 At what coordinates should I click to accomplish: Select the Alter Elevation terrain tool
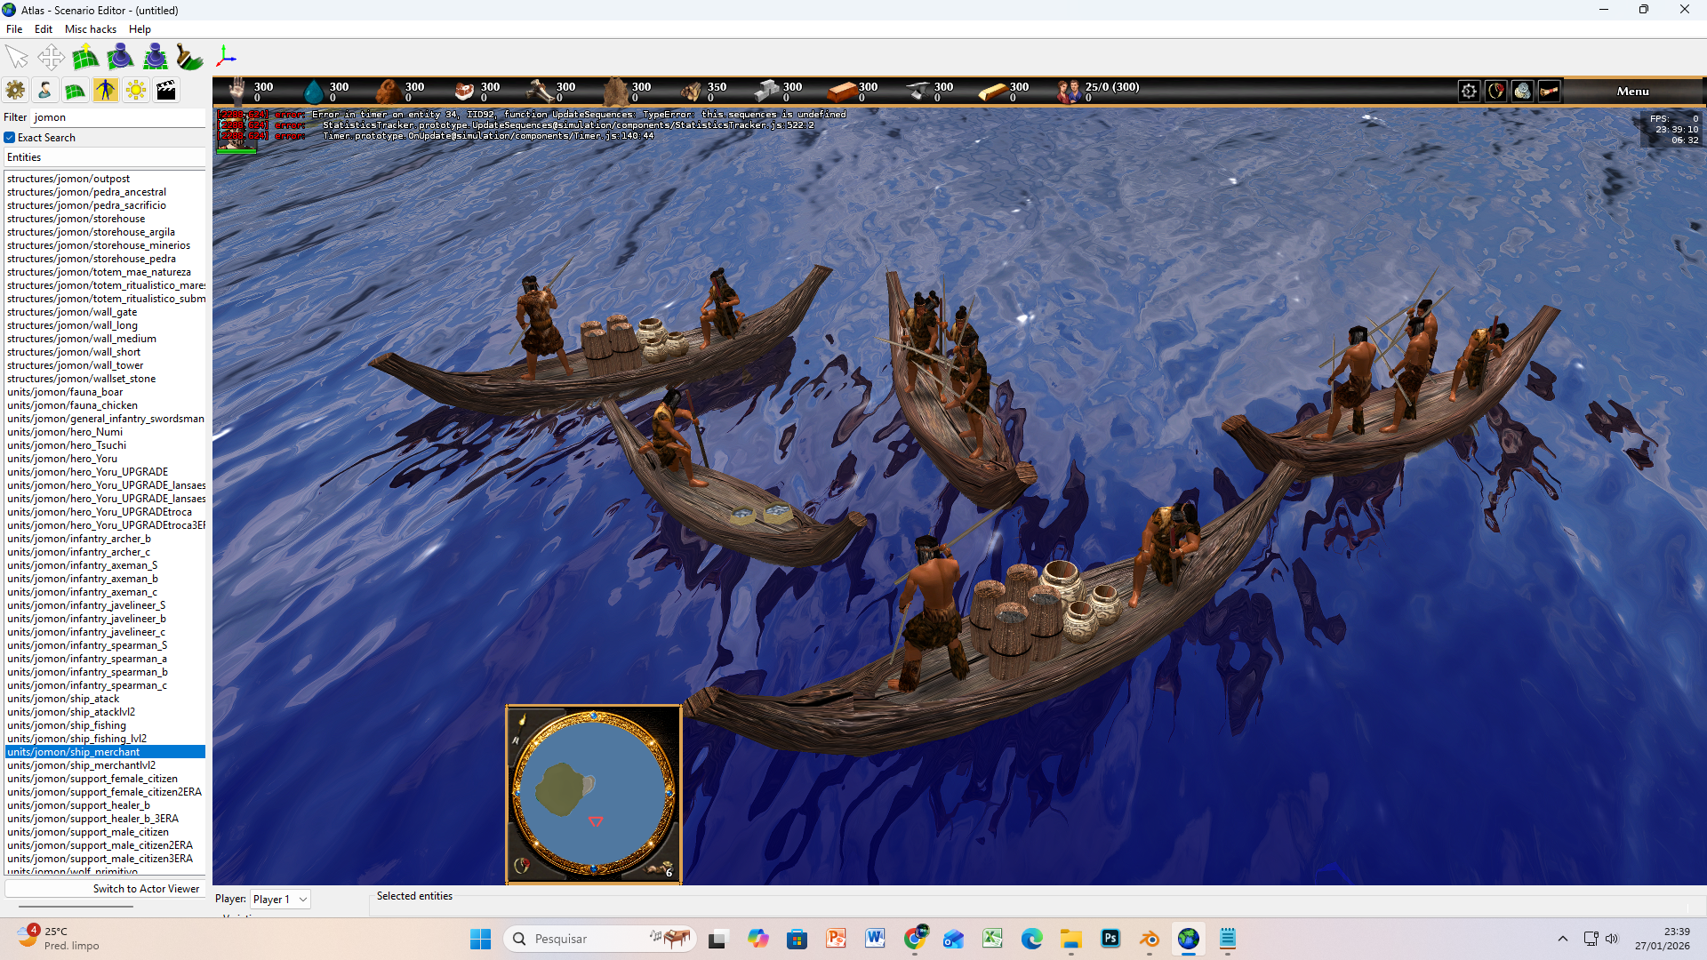[x=85, y=58]
